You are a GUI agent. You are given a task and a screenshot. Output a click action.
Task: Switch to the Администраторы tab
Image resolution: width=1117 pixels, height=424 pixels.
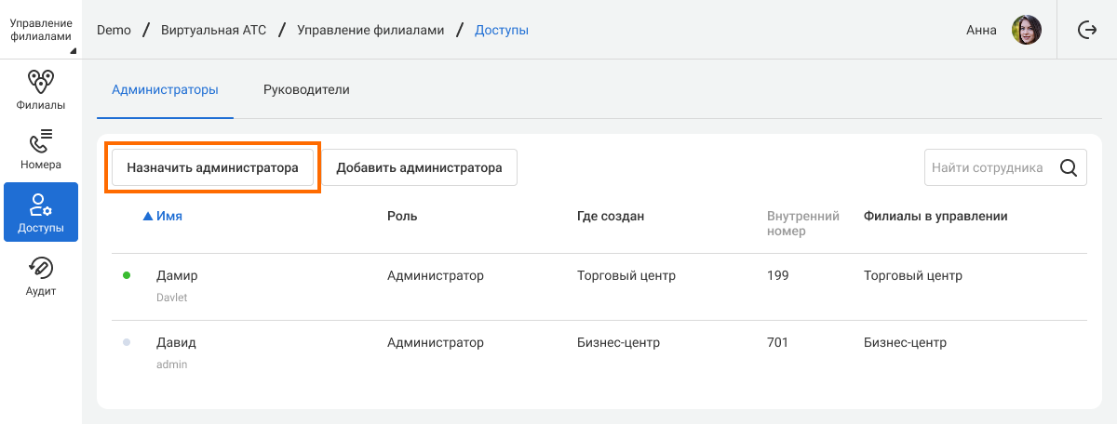click(165, 90)
